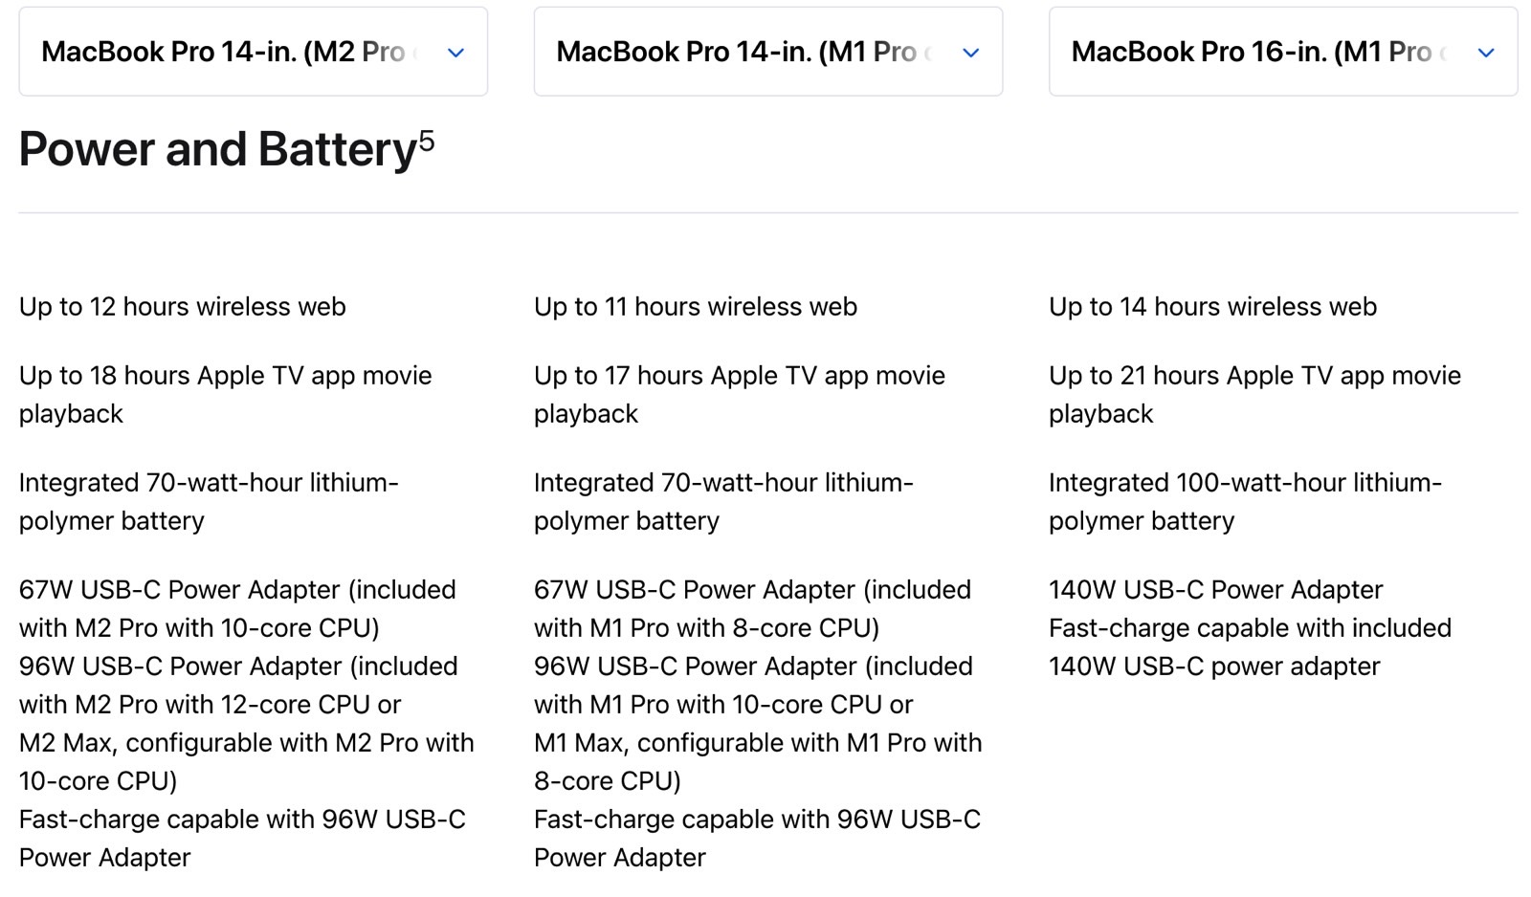
Task: Click 'Fast-charge capable with included' text in third column
Action: click(x=1250, y=628)
